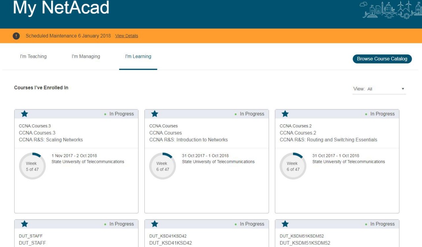Click the star icon on the DUT_STAFF card
Image resolution: width=422 pixels, height=247 pixels.
pos(24,224)
